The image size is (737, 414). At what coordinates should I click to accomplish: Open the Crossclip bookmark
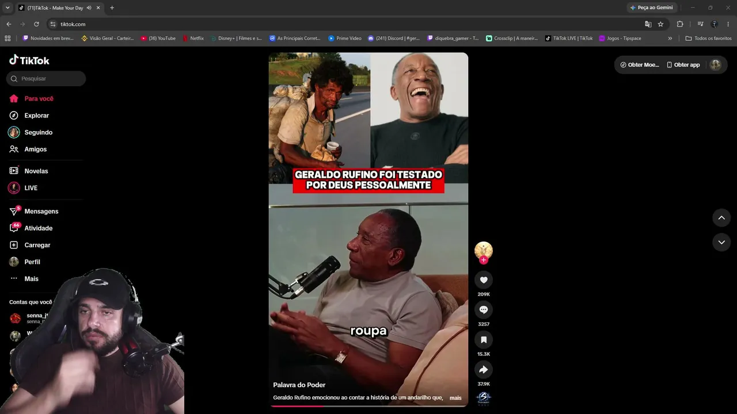(512, 39)
